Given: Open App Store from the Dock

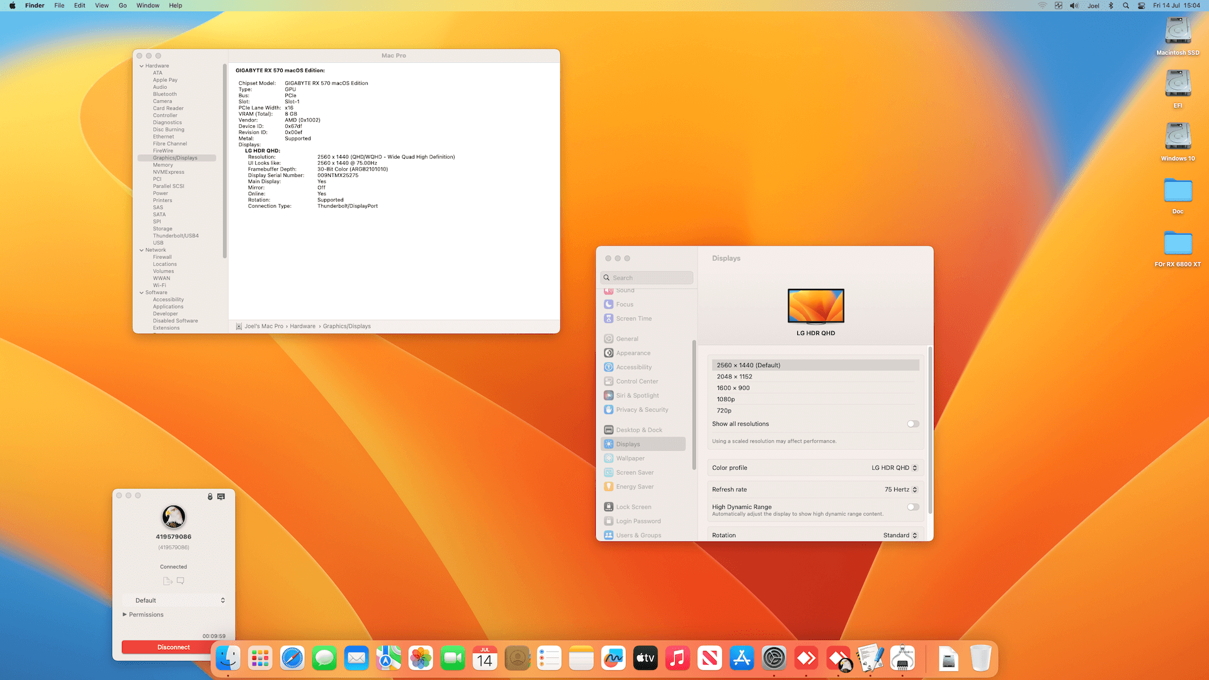Looking at the screenshot, I should pos(742,659).
